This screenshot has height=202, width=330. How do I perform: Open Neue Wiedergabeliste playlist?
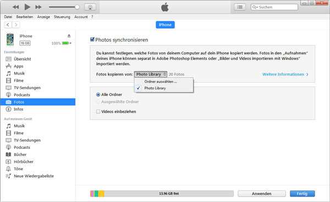pos(38,176)
